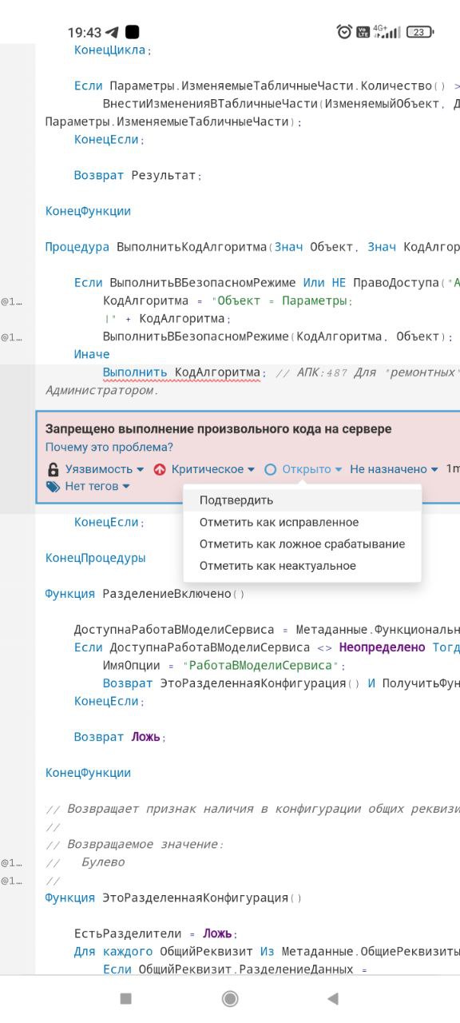460x1023 pixels.
Task: Click the tag icon by 'Нет тегов'
Action: (53, 486)
